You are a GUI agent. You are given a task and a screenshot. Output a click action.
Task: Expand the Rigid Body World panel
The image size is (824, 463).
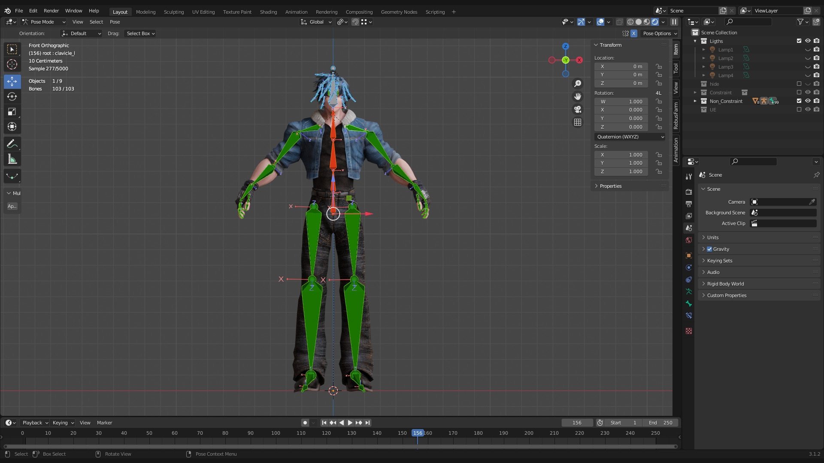[x=725, y=284]
